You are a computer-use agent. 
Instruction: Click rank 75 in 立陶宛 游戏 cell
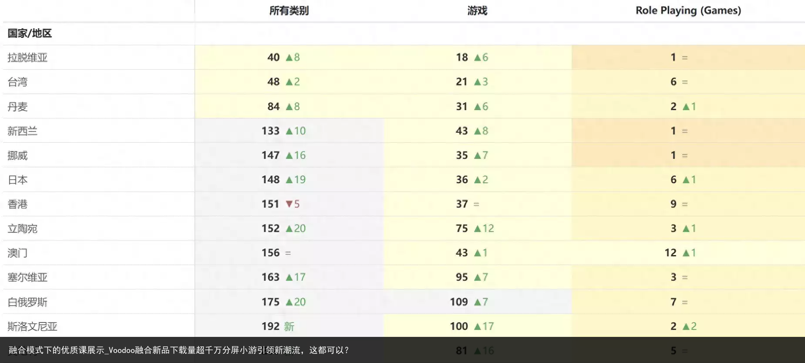pyautogui.click(x=462, y=229)
